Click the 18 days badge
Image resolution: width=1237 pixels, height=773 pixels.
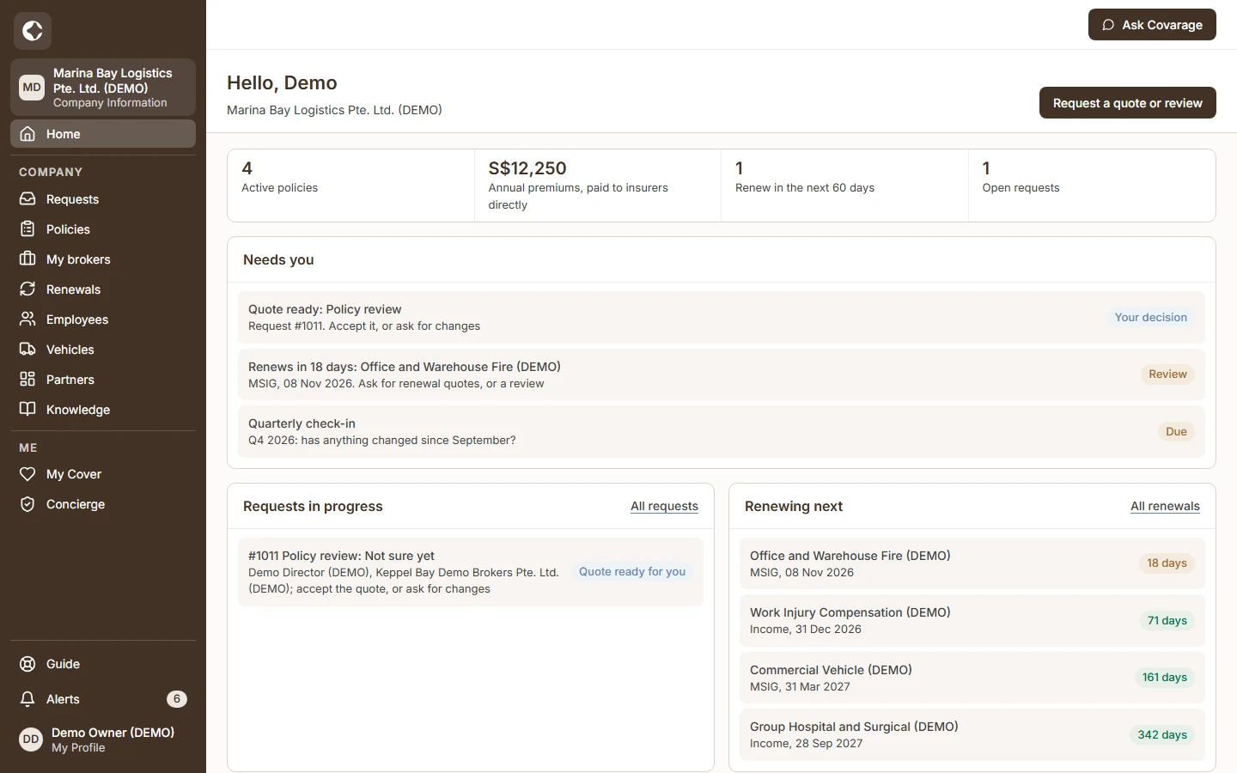(x=1167, y=563)
